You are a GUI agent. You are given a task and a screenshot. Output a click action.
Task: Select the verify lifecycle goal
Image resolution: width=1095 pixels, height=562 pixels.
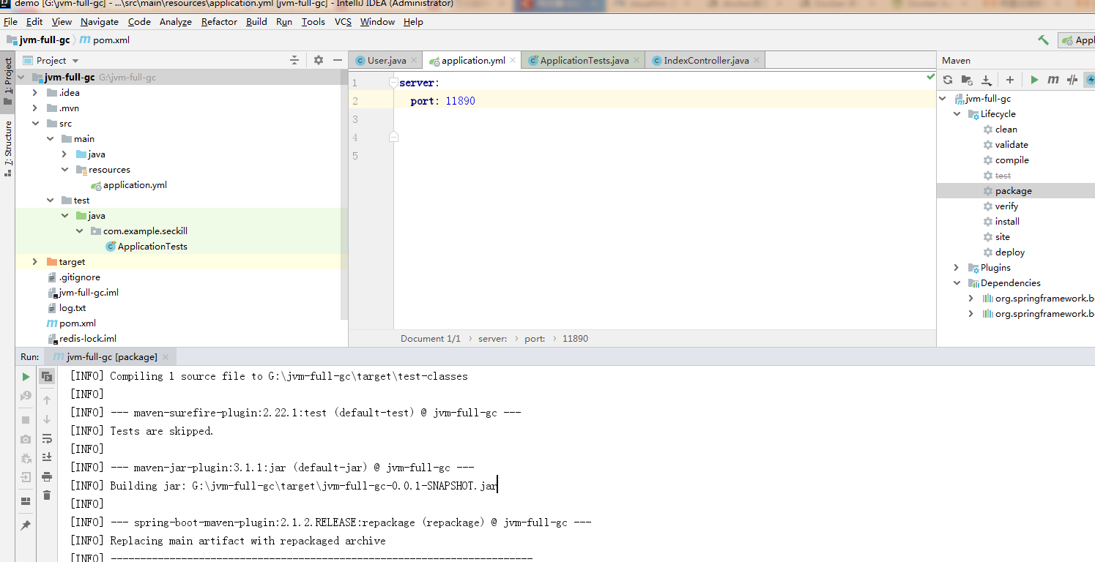[1006, 206]
